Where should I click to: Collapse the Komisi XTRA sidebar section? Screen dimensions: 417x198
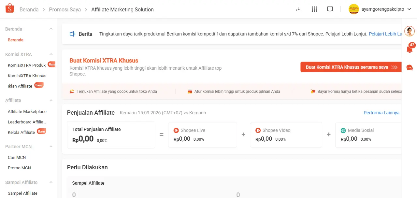[51, 54]
